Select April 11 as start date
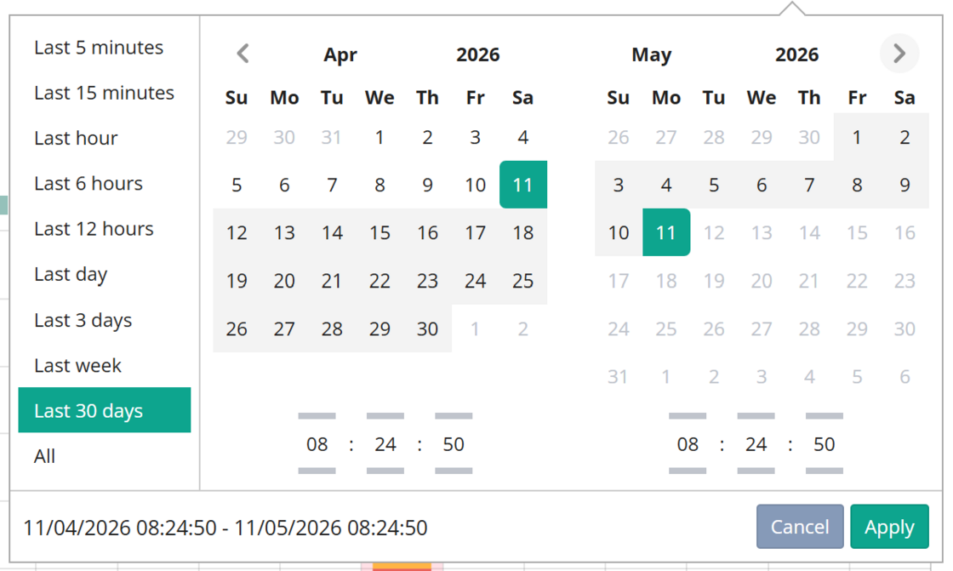 522,185
